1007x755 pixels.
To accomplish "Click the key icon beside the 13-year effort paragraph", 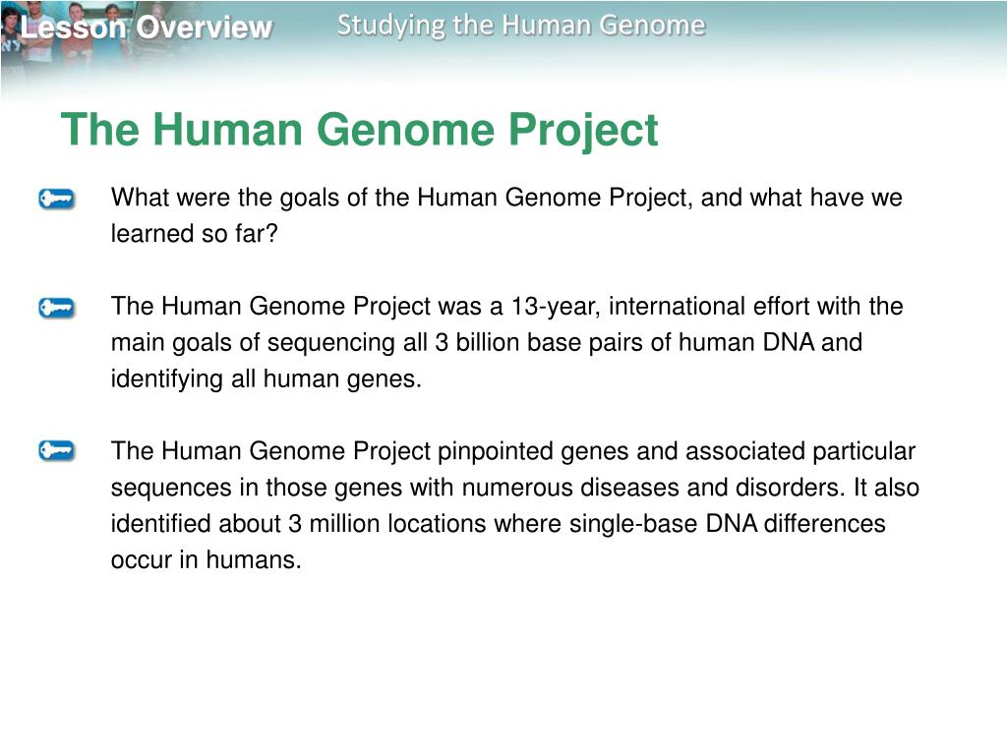I will (56, 308).
